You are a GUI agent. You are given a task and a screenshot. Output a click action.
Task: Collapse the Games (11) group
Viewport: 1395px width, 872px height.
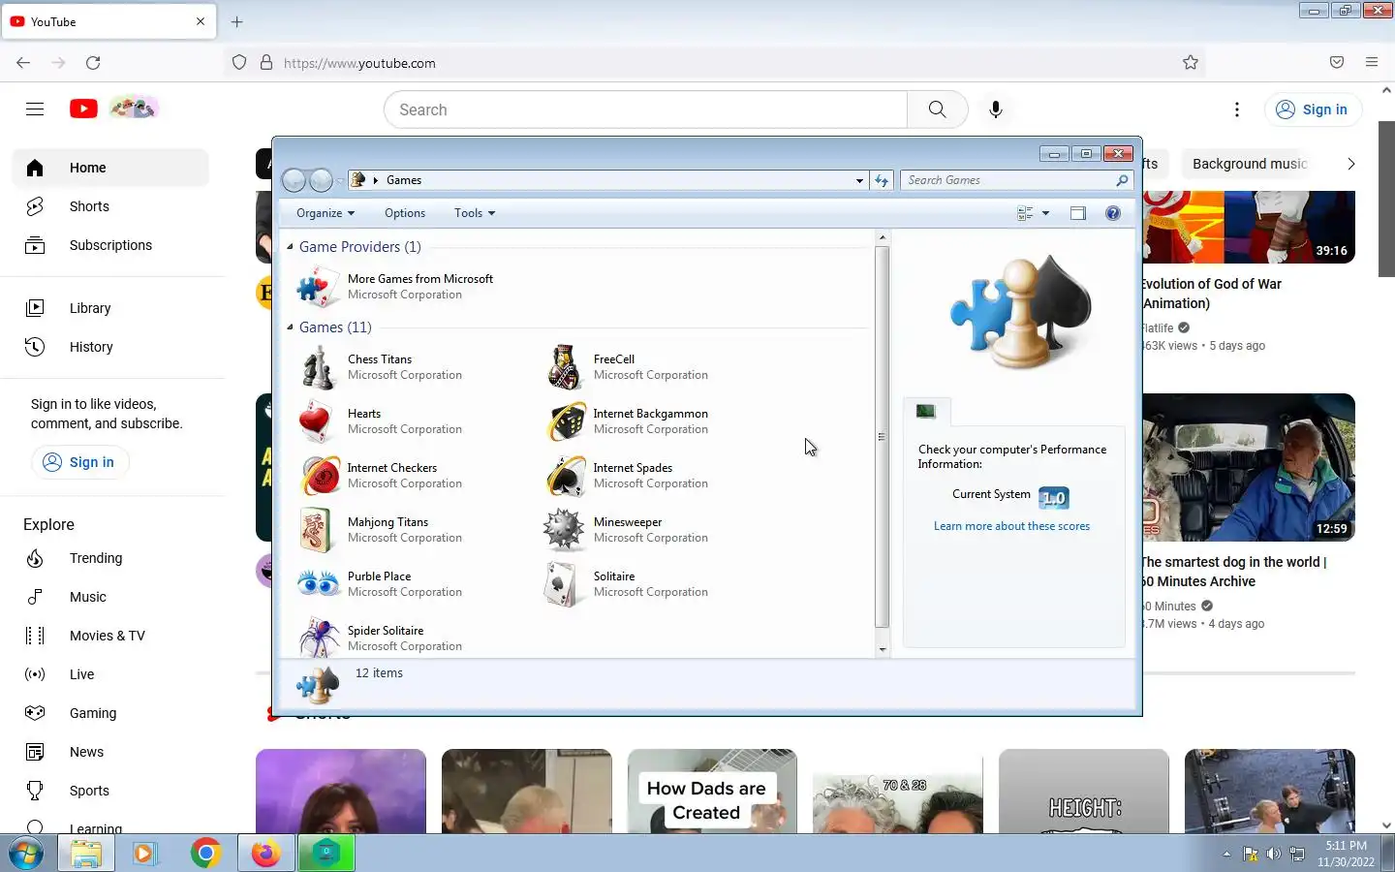[290, 327]
